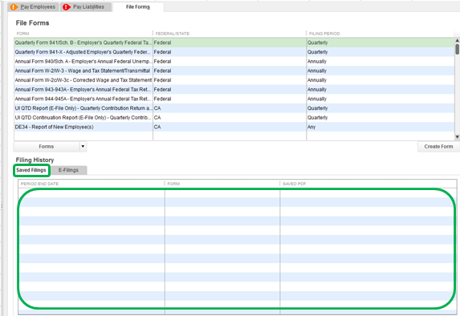Click the red alert icon on Pay Liabilities
This screenshot has height=316, width=460.
click(67, 6)
